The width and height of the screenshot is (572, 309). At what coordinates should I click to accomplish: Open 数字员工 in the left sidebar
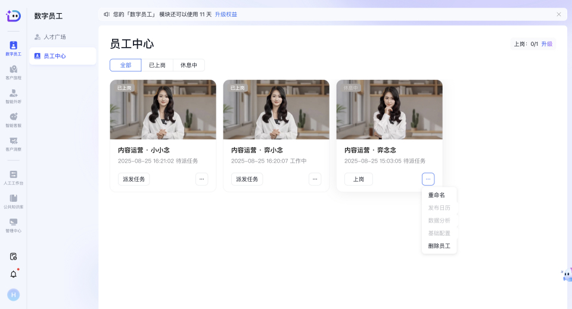click(13, 48)
